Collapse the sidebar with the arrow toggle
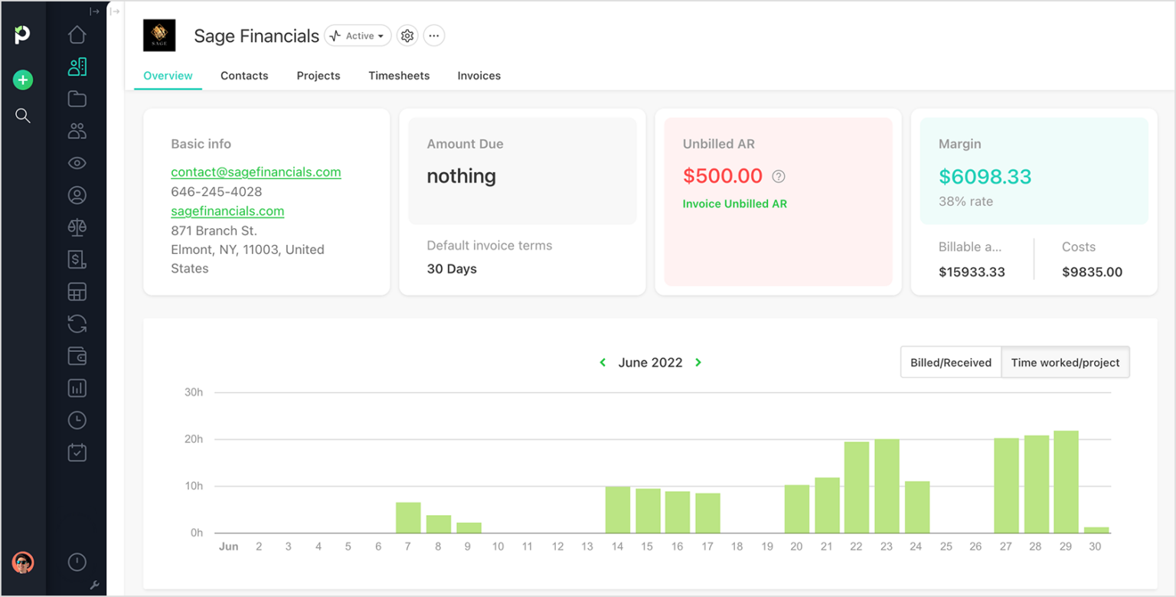The image size is (1176, 597). point(93,11)
